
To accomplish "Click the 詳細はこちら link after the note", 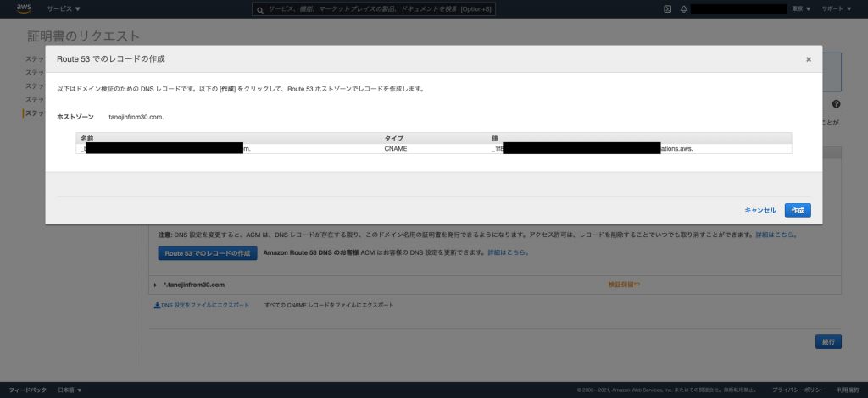I will [776, 235].
